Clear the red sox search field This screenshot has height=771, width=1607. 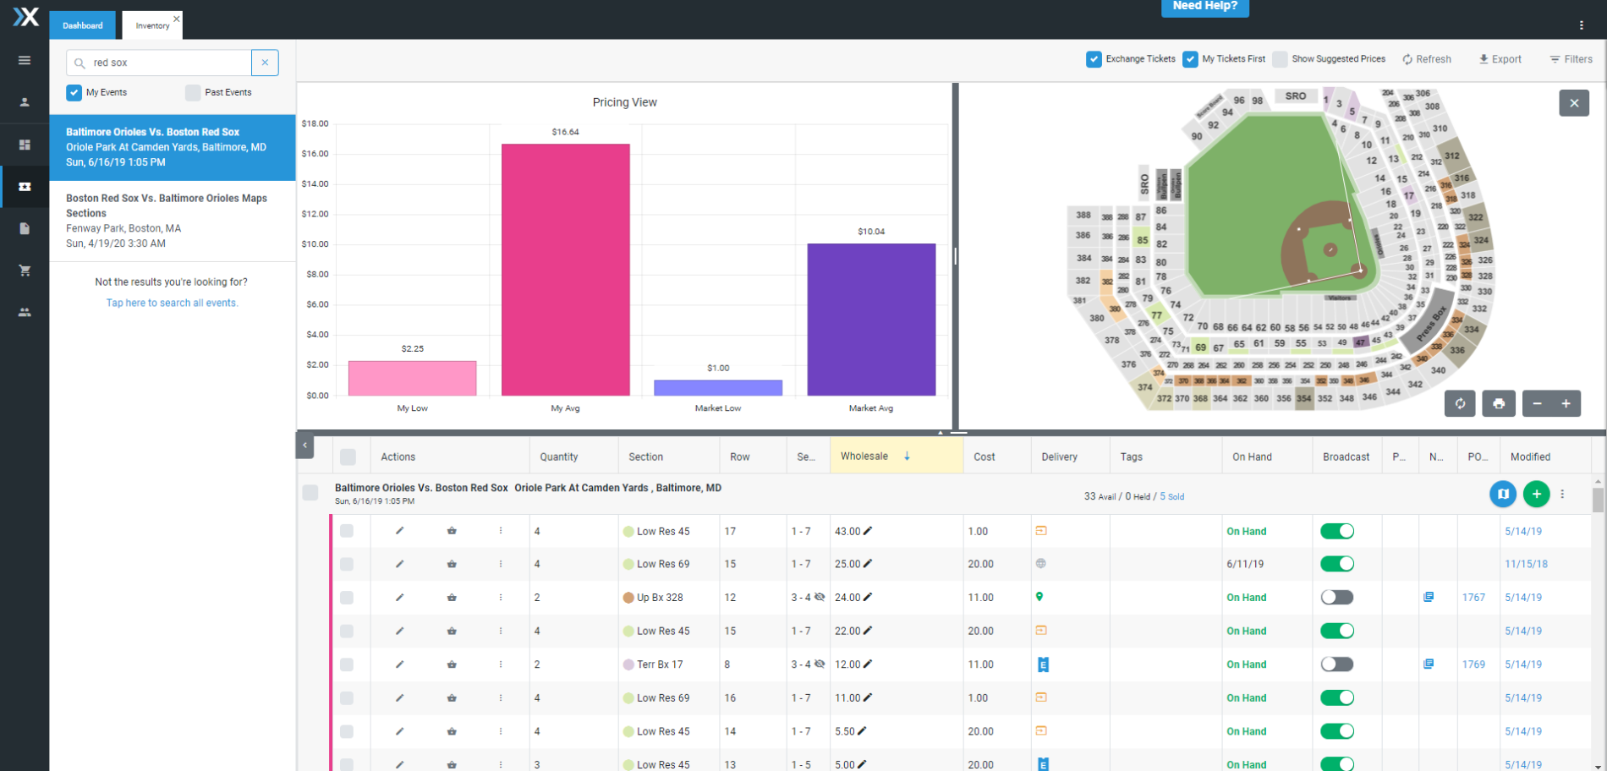265,63
